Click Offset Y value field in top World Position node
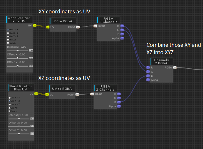 [x=31, y=66]
